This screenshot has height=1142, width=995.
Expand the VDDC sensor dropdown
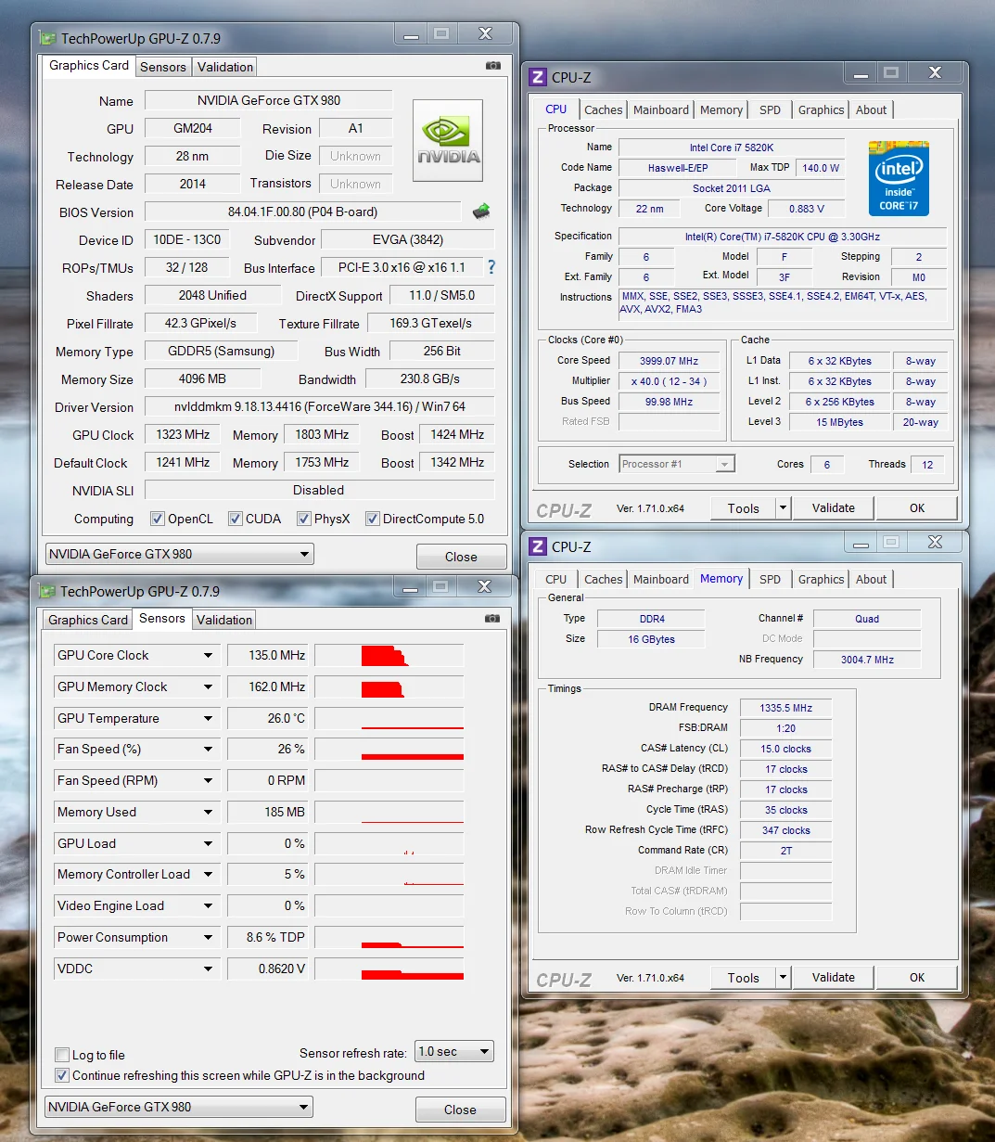tap(208, 969)
